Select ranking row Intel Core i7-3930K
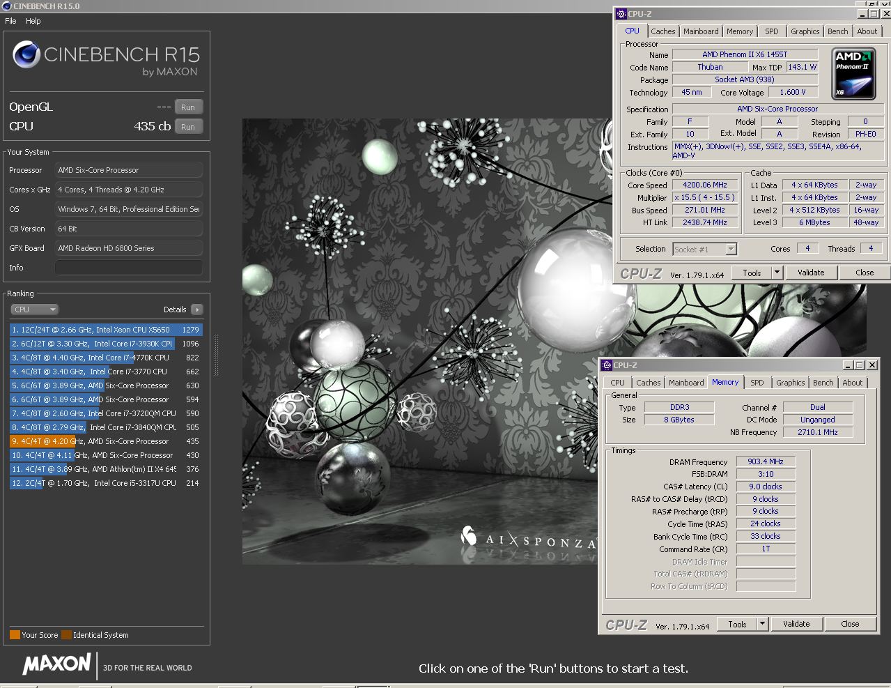Screen dimensions: 891x688 tap(105, 344)
